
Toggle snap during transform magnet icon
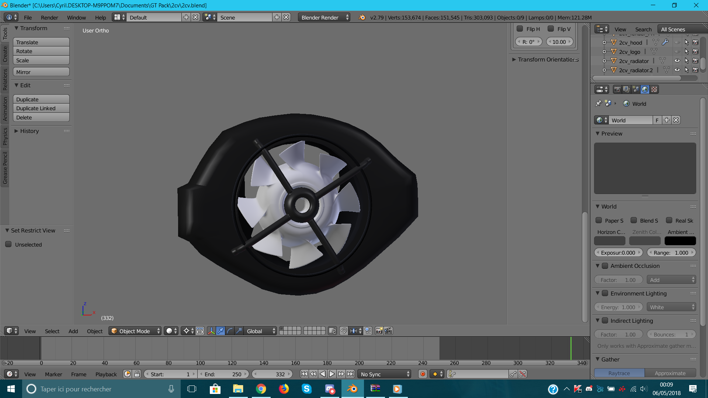343,331
